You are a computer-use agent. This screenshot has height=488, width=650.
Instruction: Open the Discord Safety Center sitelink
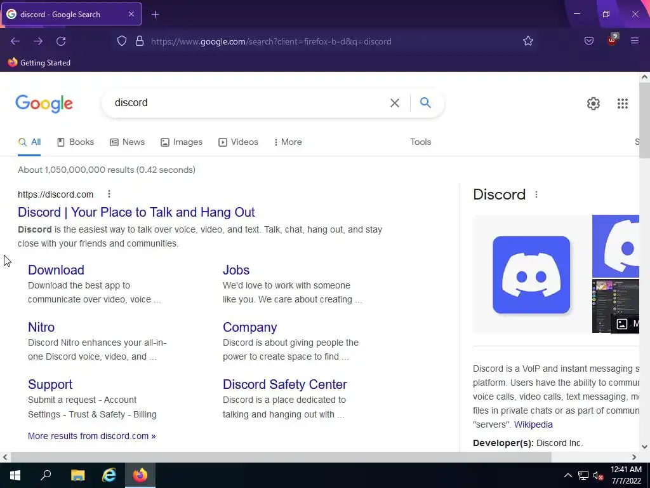pyautogui.click(x=285, y=384)
